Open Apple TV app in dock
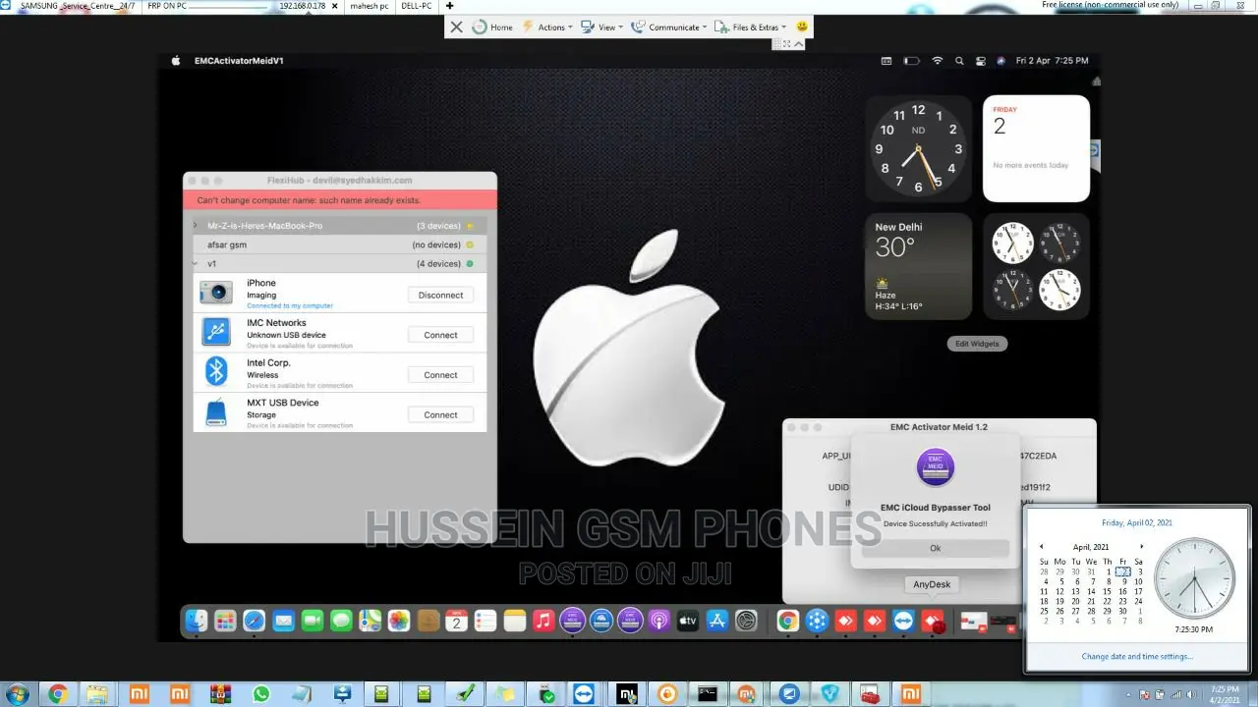The height and width of the screenshot is (707, 1258). 687,621
